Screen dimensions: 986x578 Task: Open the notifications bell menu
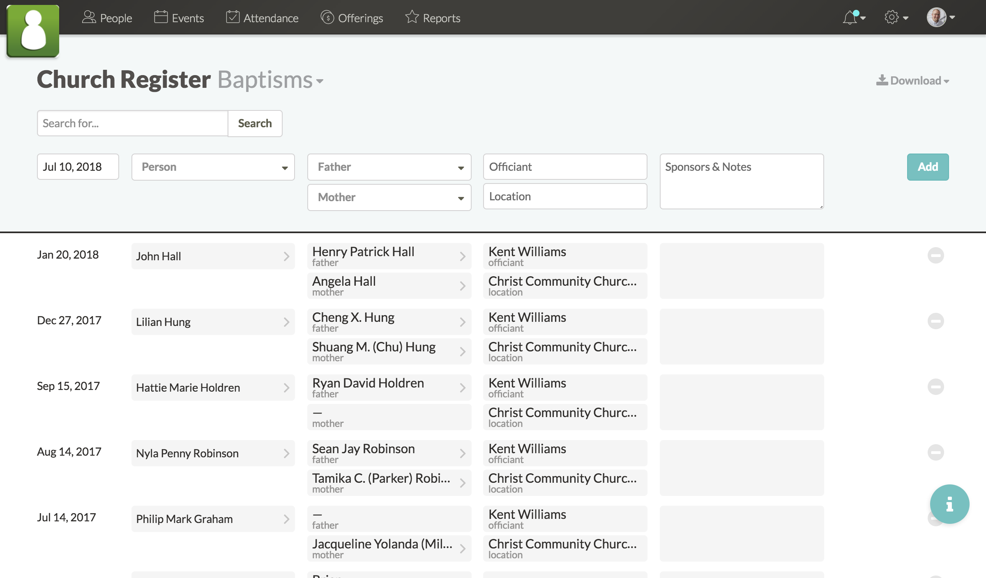pyautogui.click(x=854, y=18)
